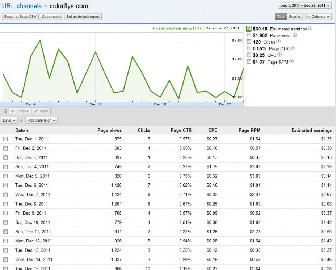Open the Columns dropdown

click(318, 17)
